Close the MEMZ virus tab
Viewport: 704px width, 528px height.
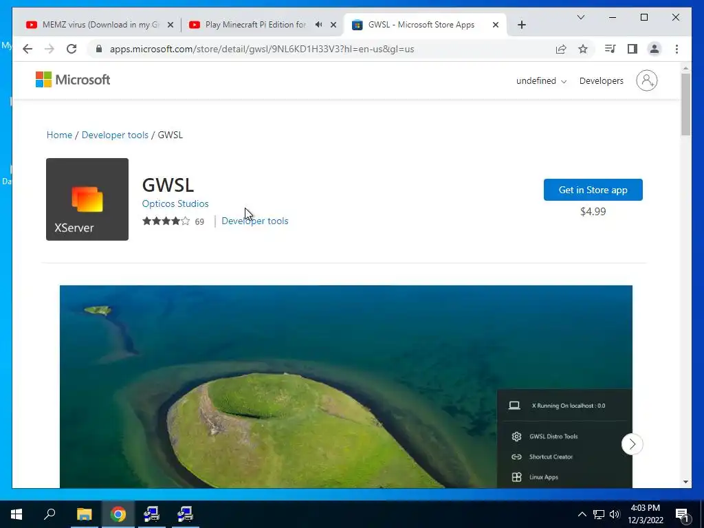(170, 25)
